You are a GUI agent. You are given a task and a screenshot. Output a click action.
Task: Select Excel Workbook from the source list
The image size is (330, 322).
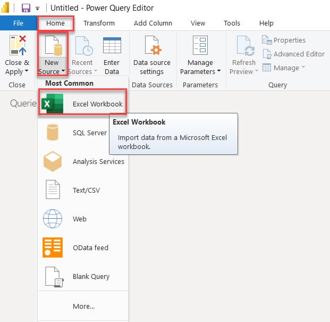tap(83, 104)
